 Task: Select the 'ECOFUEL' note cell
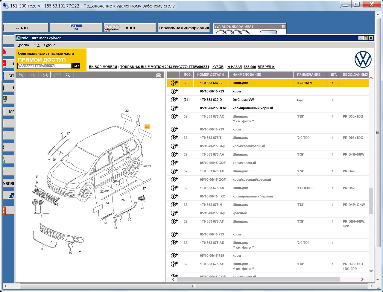[x=306, y=188]
